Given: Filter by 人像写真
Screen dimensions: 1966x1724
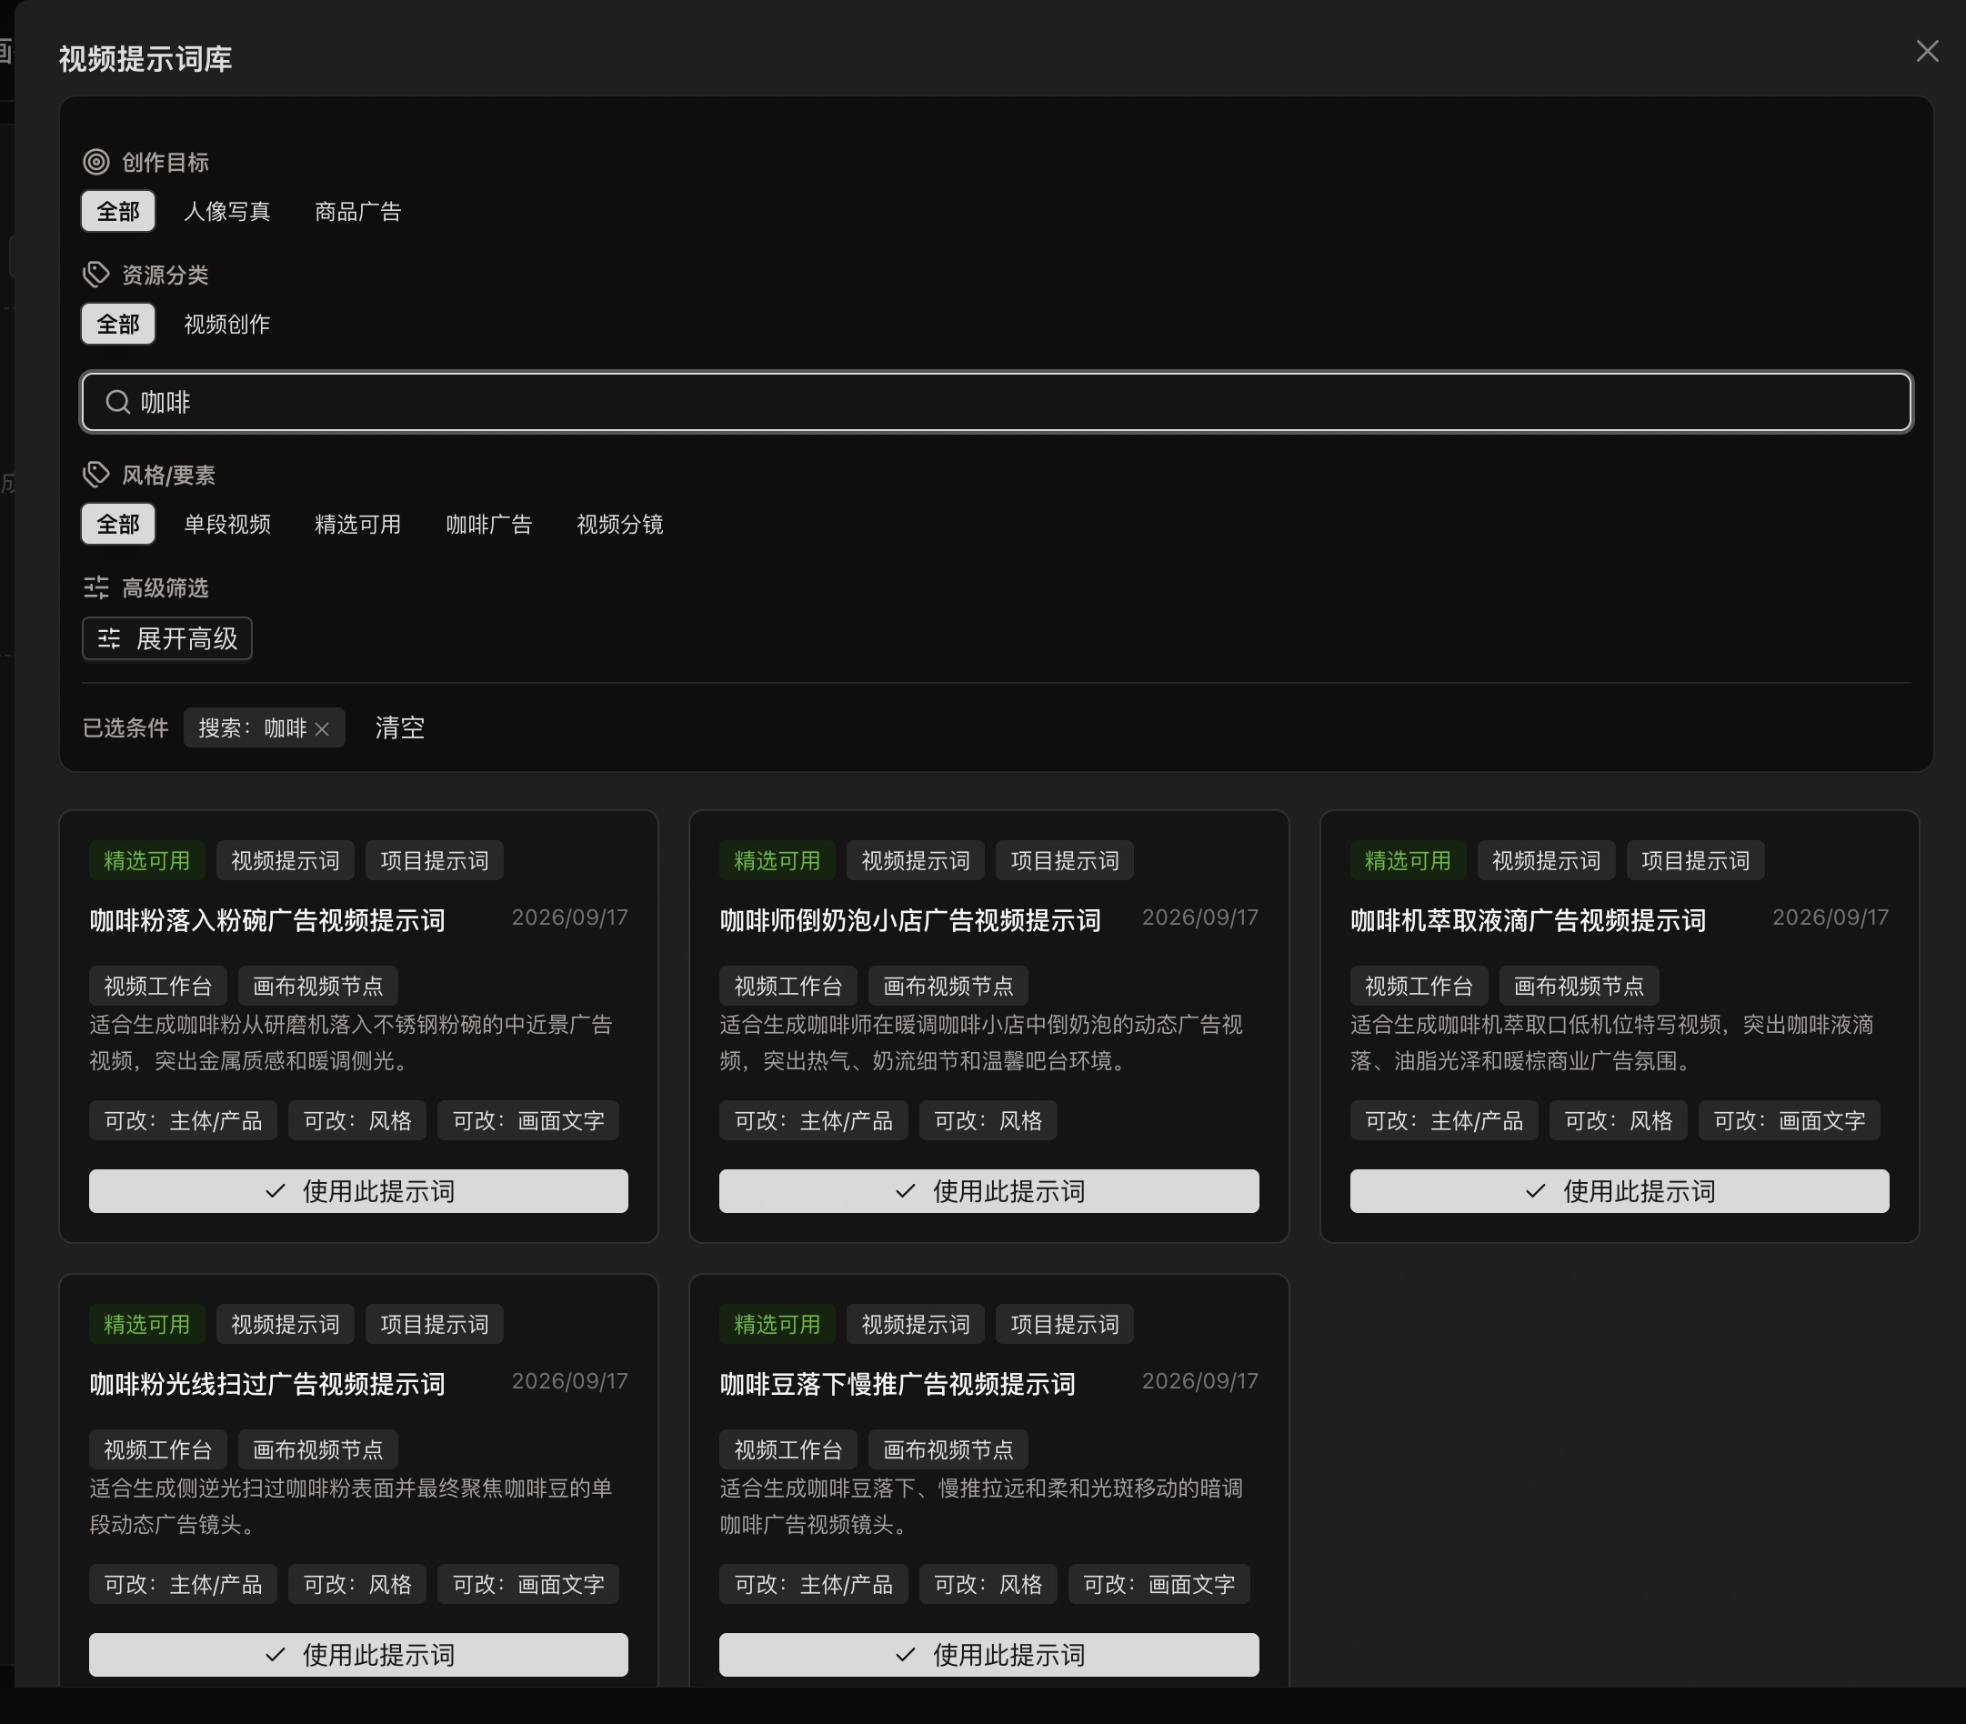Looking at the screenshot, I should (227, 212).
